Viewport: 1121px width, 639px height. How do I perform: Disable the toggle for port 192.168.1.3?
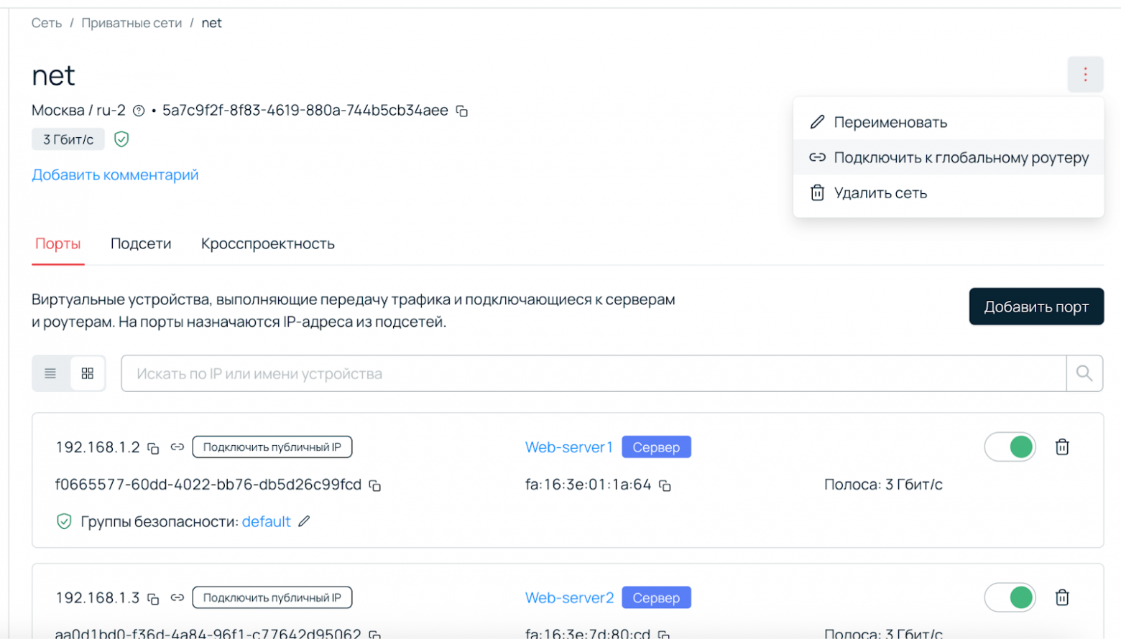click(1010, 597)
